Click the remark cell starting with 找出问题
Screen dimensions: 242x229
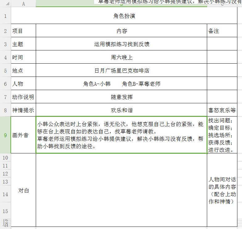coord(222,135)
